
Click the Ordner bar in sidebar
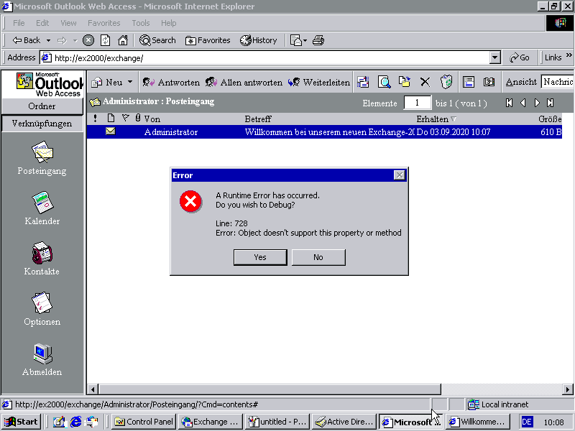(x=42, y=106)
